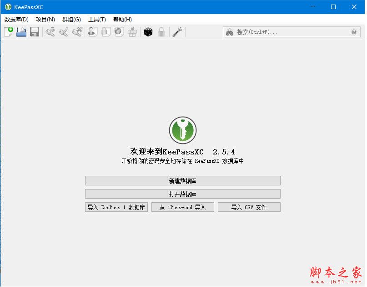Open the Password Generator dice icon
The image size is (367, 287).
coord(148,32)
